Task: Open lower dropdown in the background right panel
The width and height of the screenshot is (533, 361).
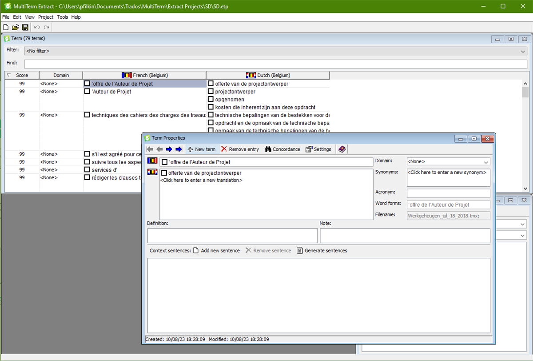Action: tap(523, 235)
